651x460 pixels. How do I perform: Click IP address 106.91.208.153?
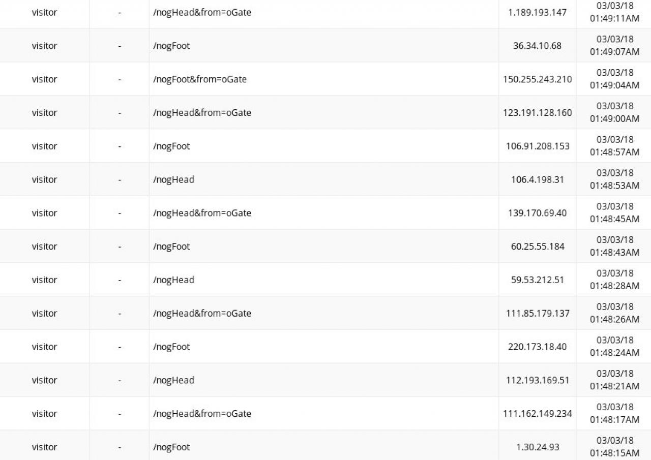pos(537,146)
